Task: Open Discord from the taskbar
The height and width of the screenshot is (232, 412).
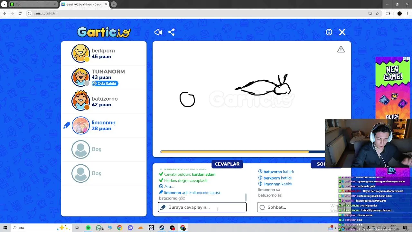Action: coord(130,228)
